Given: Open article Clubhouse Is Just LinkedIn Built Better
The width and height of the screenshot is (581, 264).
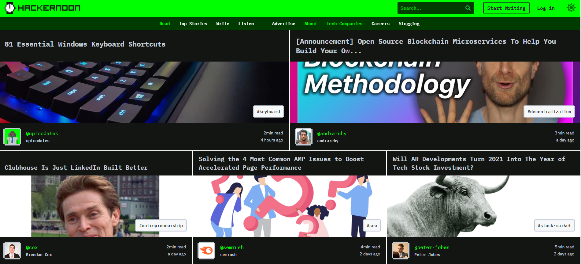Looking at the screenshot, I should coord(76,168).
